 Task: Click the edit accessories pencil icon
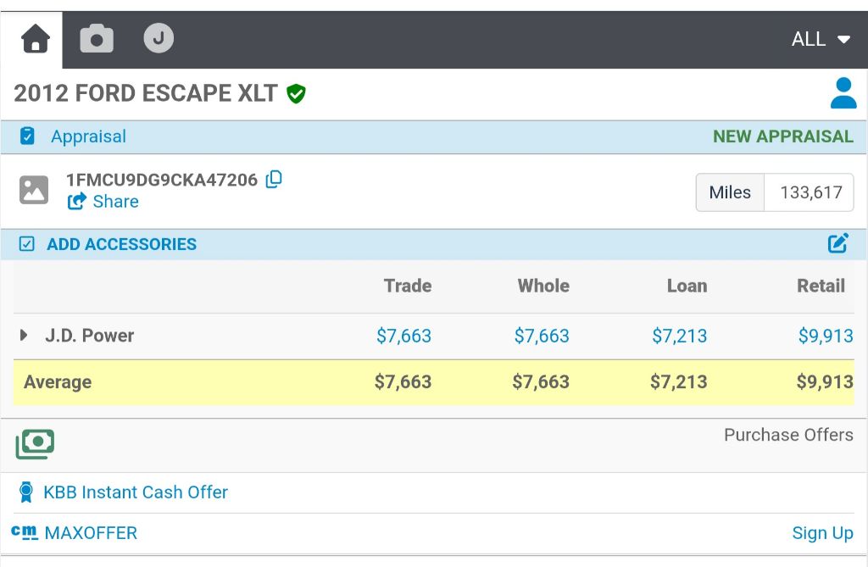point(838,243)
